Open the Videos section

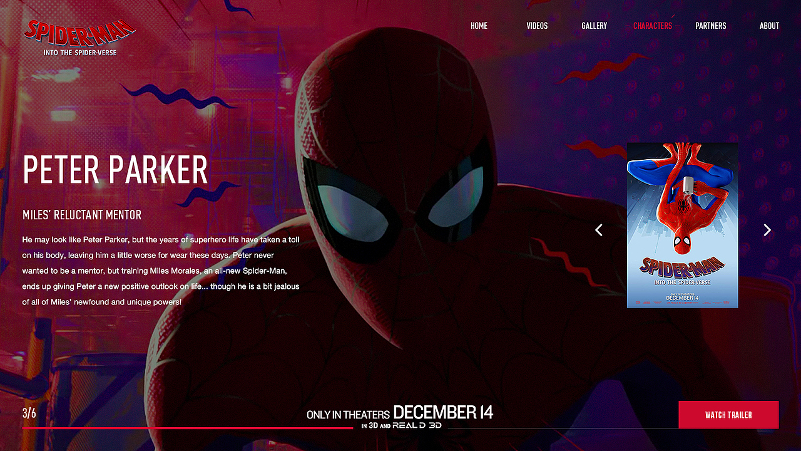point(537,26)
